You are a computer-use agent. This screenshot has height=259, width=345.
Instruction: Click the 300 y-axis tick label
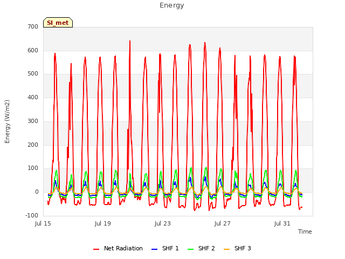(x=33, y=121)
